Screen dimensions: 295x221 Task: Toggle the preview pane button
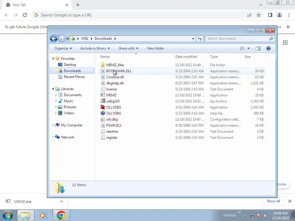tap(258, 48)
